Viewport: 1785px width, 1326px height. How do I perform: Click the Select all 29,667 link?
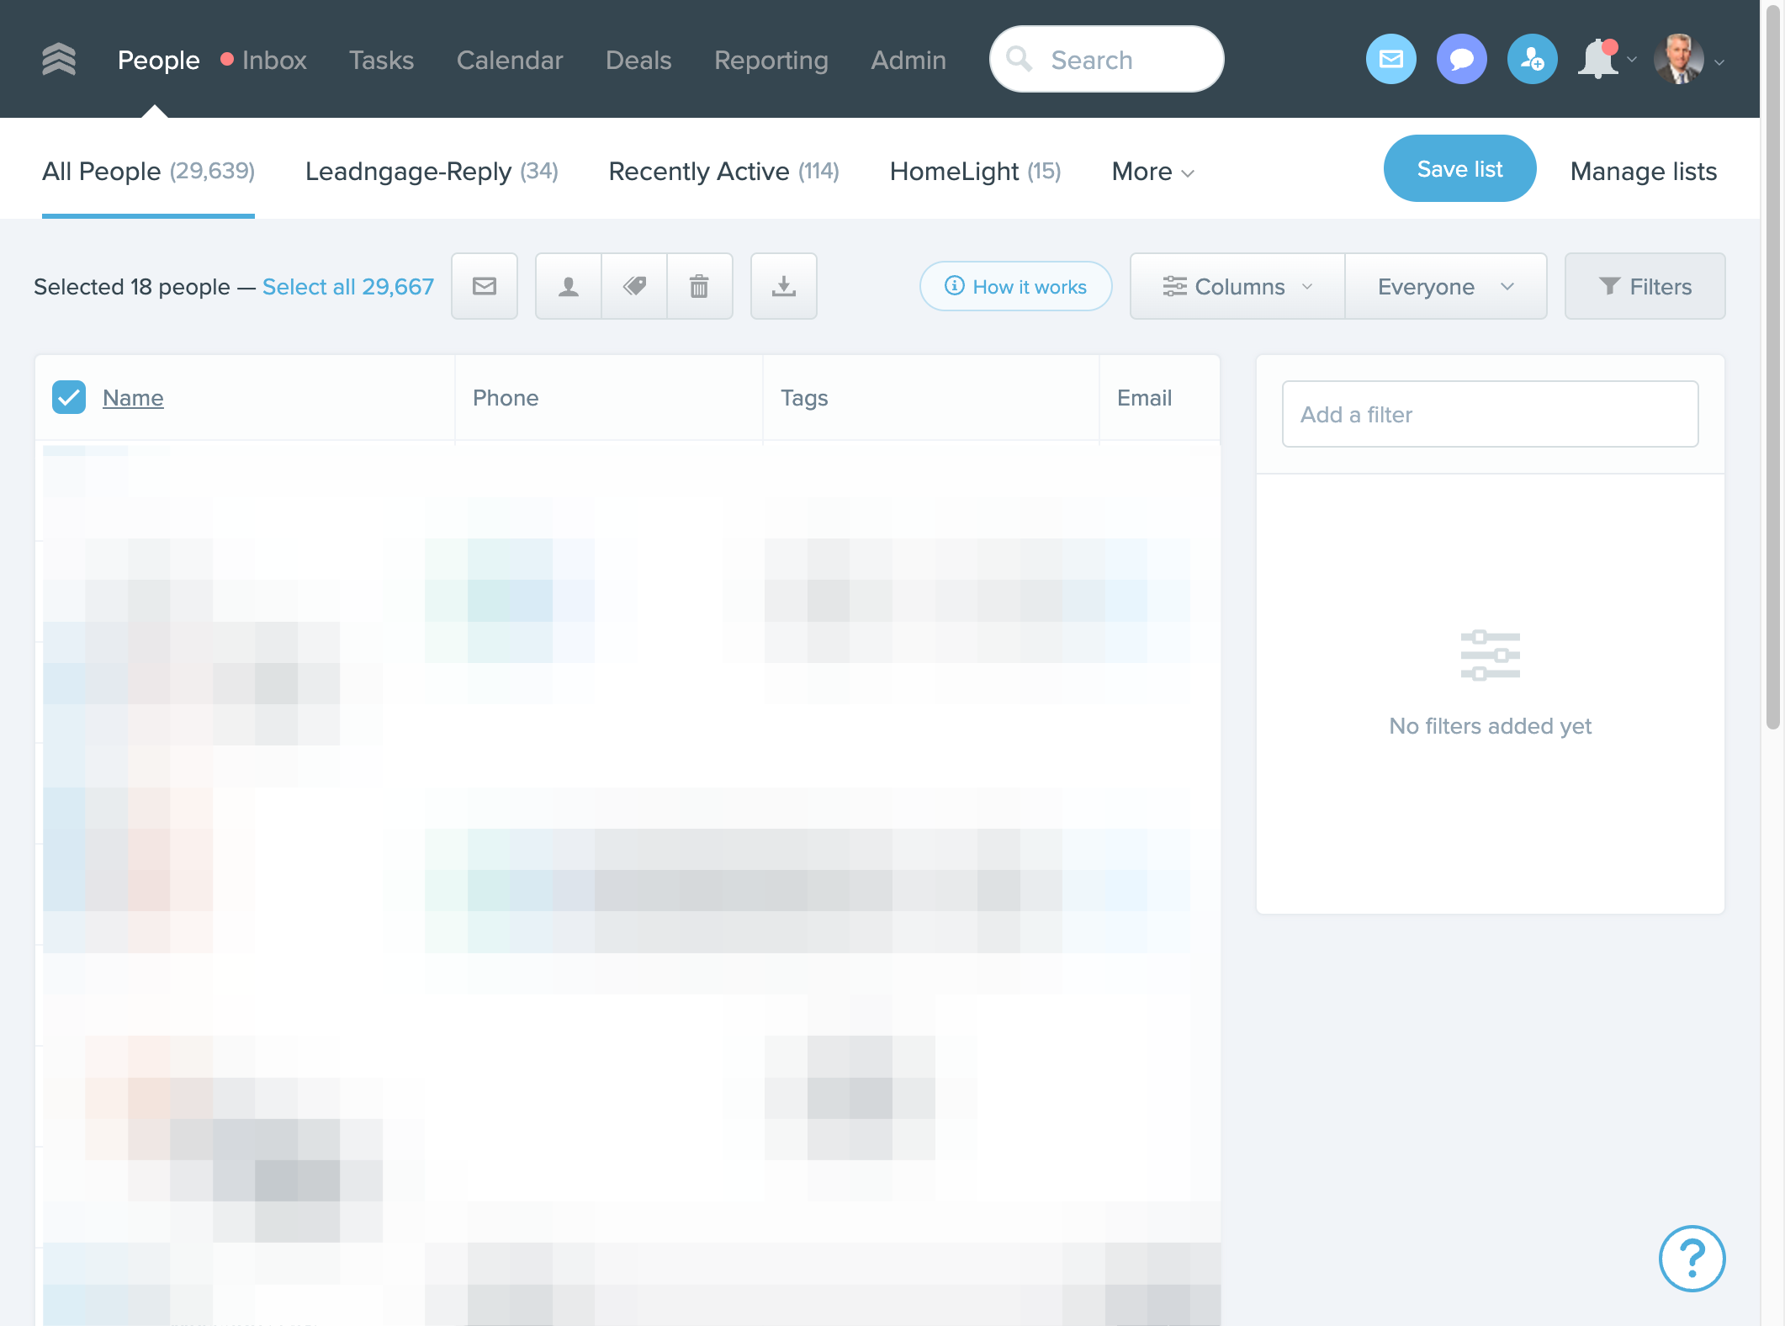click(x=348, y=286)
